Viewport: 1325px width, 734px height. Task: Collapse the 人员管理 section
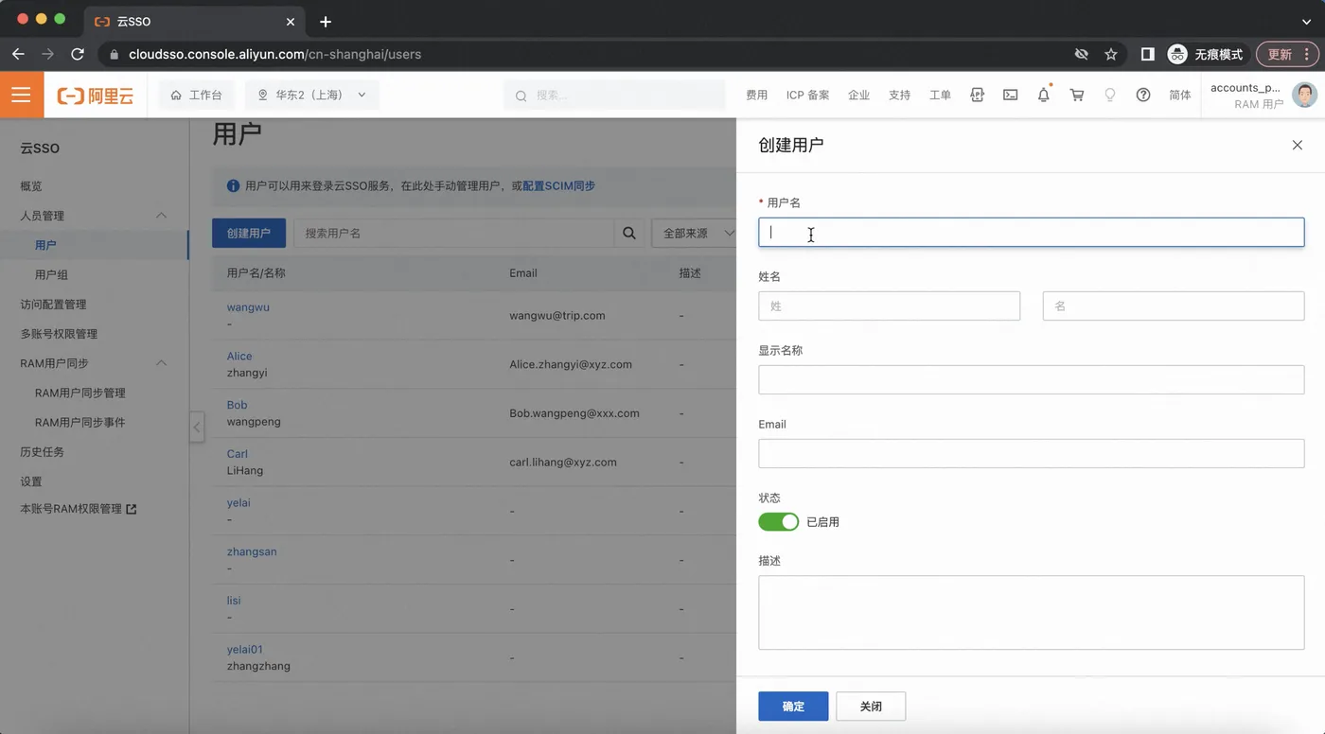pyautogui.click(x=162, y=216)
